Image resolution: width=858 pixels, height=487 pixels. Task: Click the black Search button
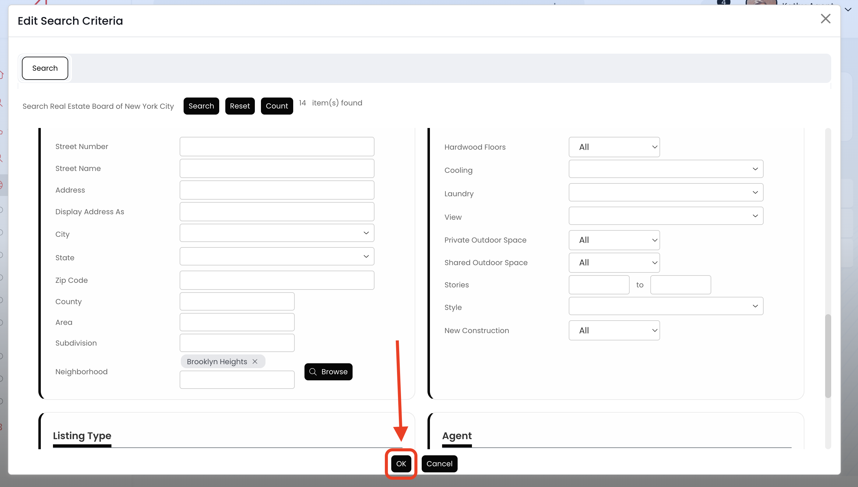(201, 106)
